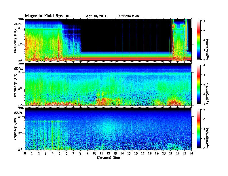This screenshot has width=228, height=176.
Task: Click the dZ/dt spectrogram plot area
Action: coord(108,129)
